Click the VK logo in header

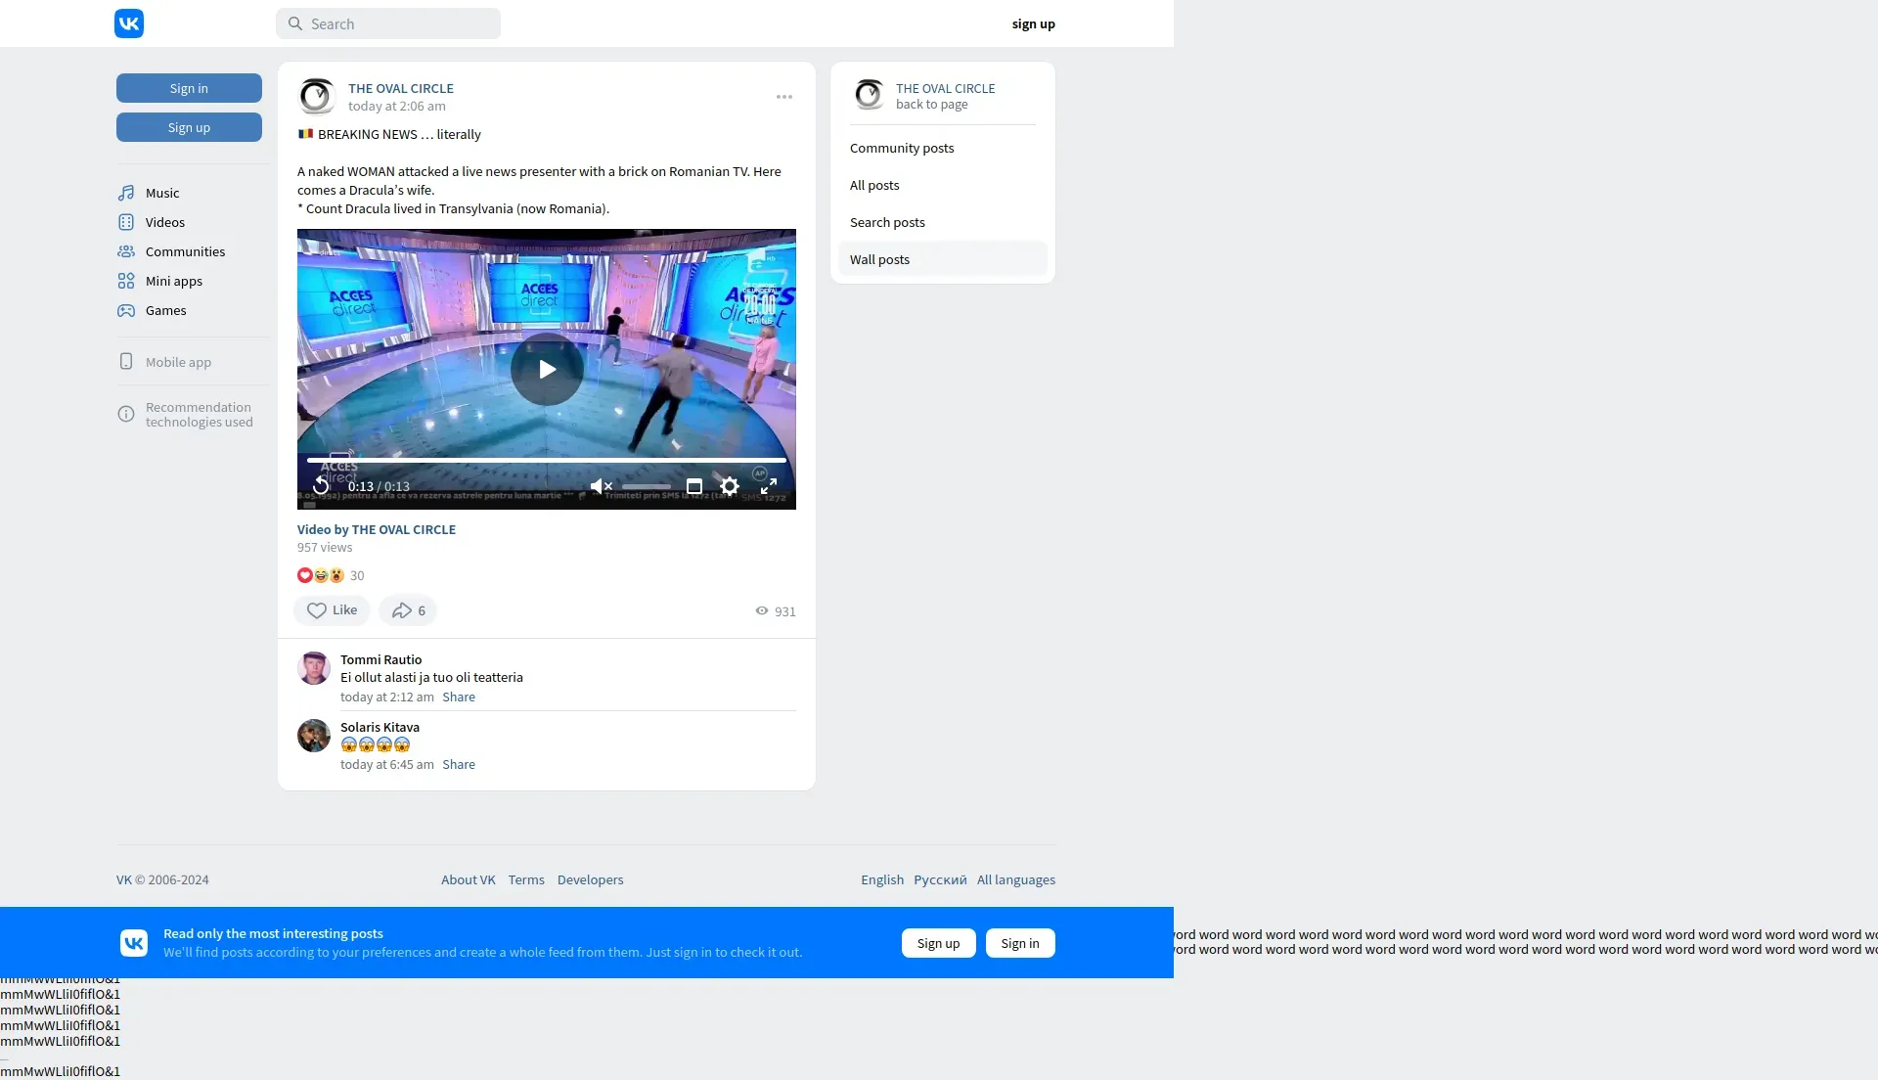(x=129, y=23)
